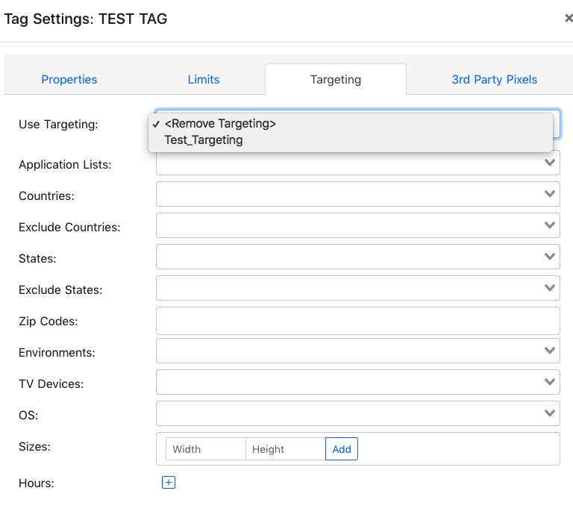Viewport: 573px width, 526px height.
Task: Focus the Height size field
Action: click(286, 449)
